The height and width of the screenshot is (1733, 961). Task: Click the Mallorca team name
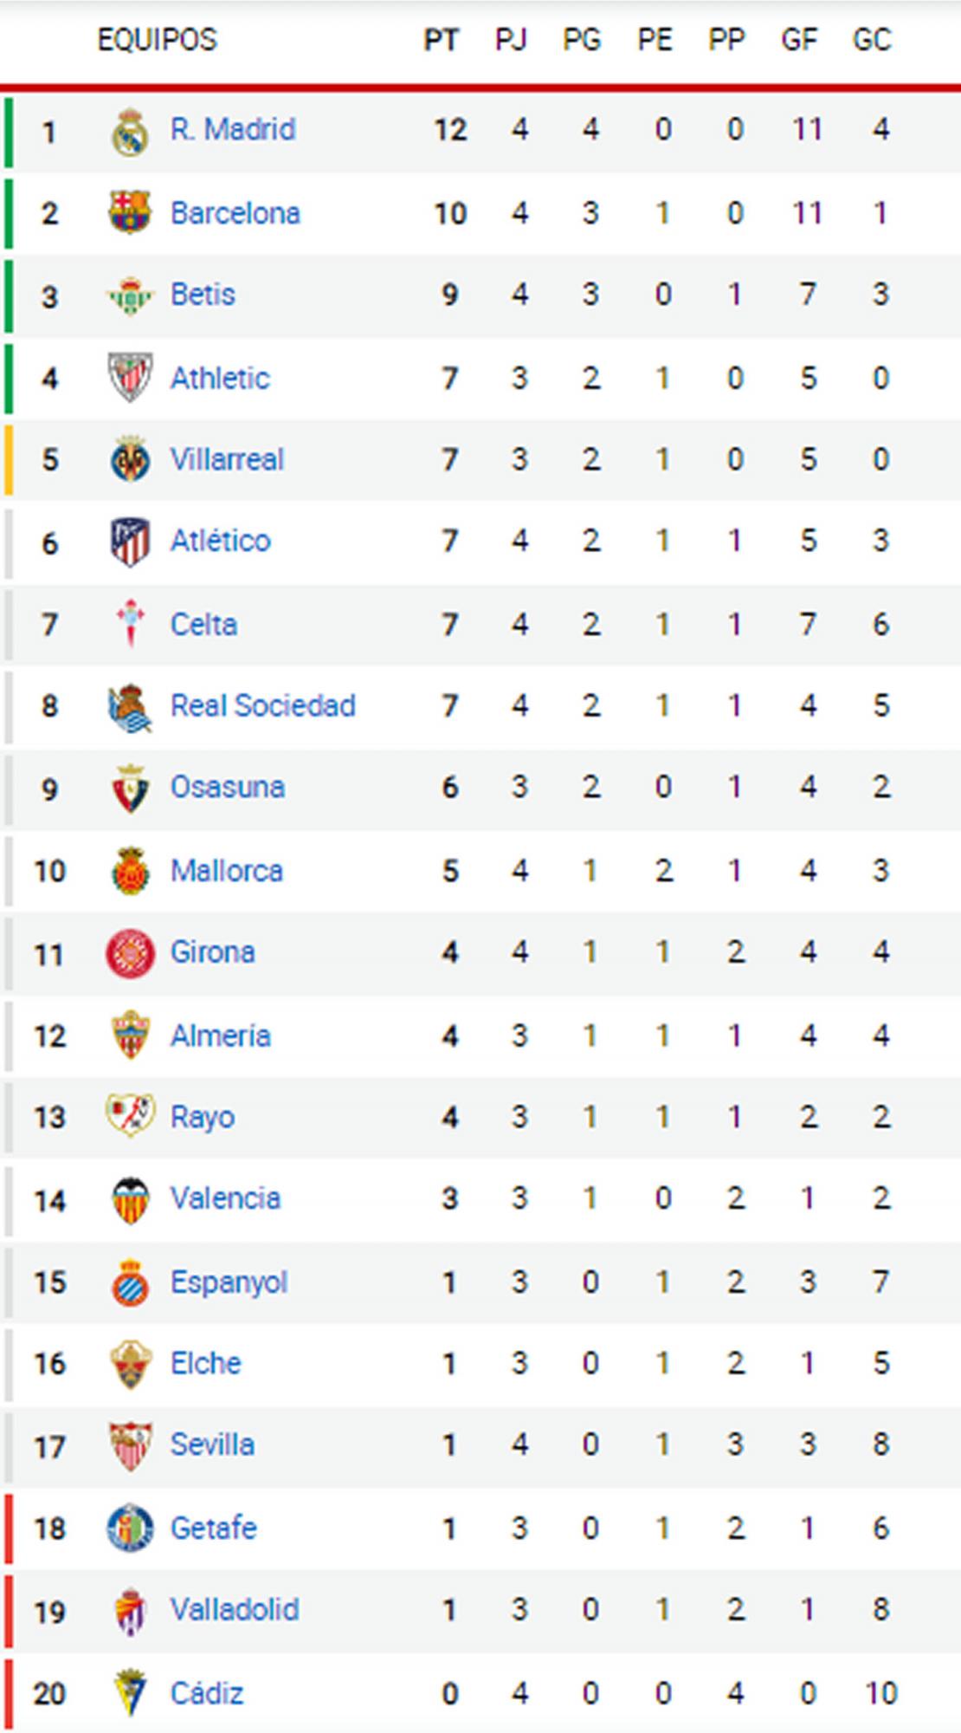pos(226,870)
